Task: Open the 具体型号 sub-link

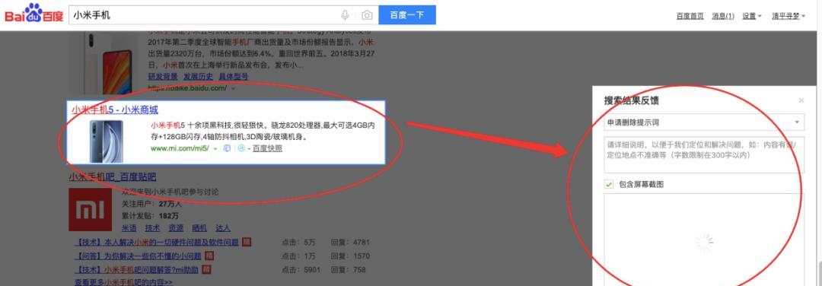Action: pos(234,77)
